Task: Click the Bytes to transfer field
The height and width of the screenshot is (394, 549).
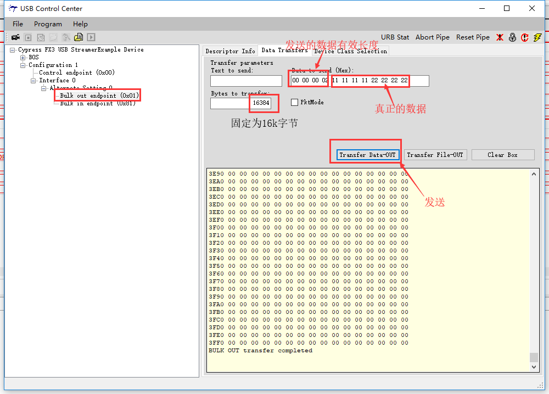Action: tap(241, 103)
